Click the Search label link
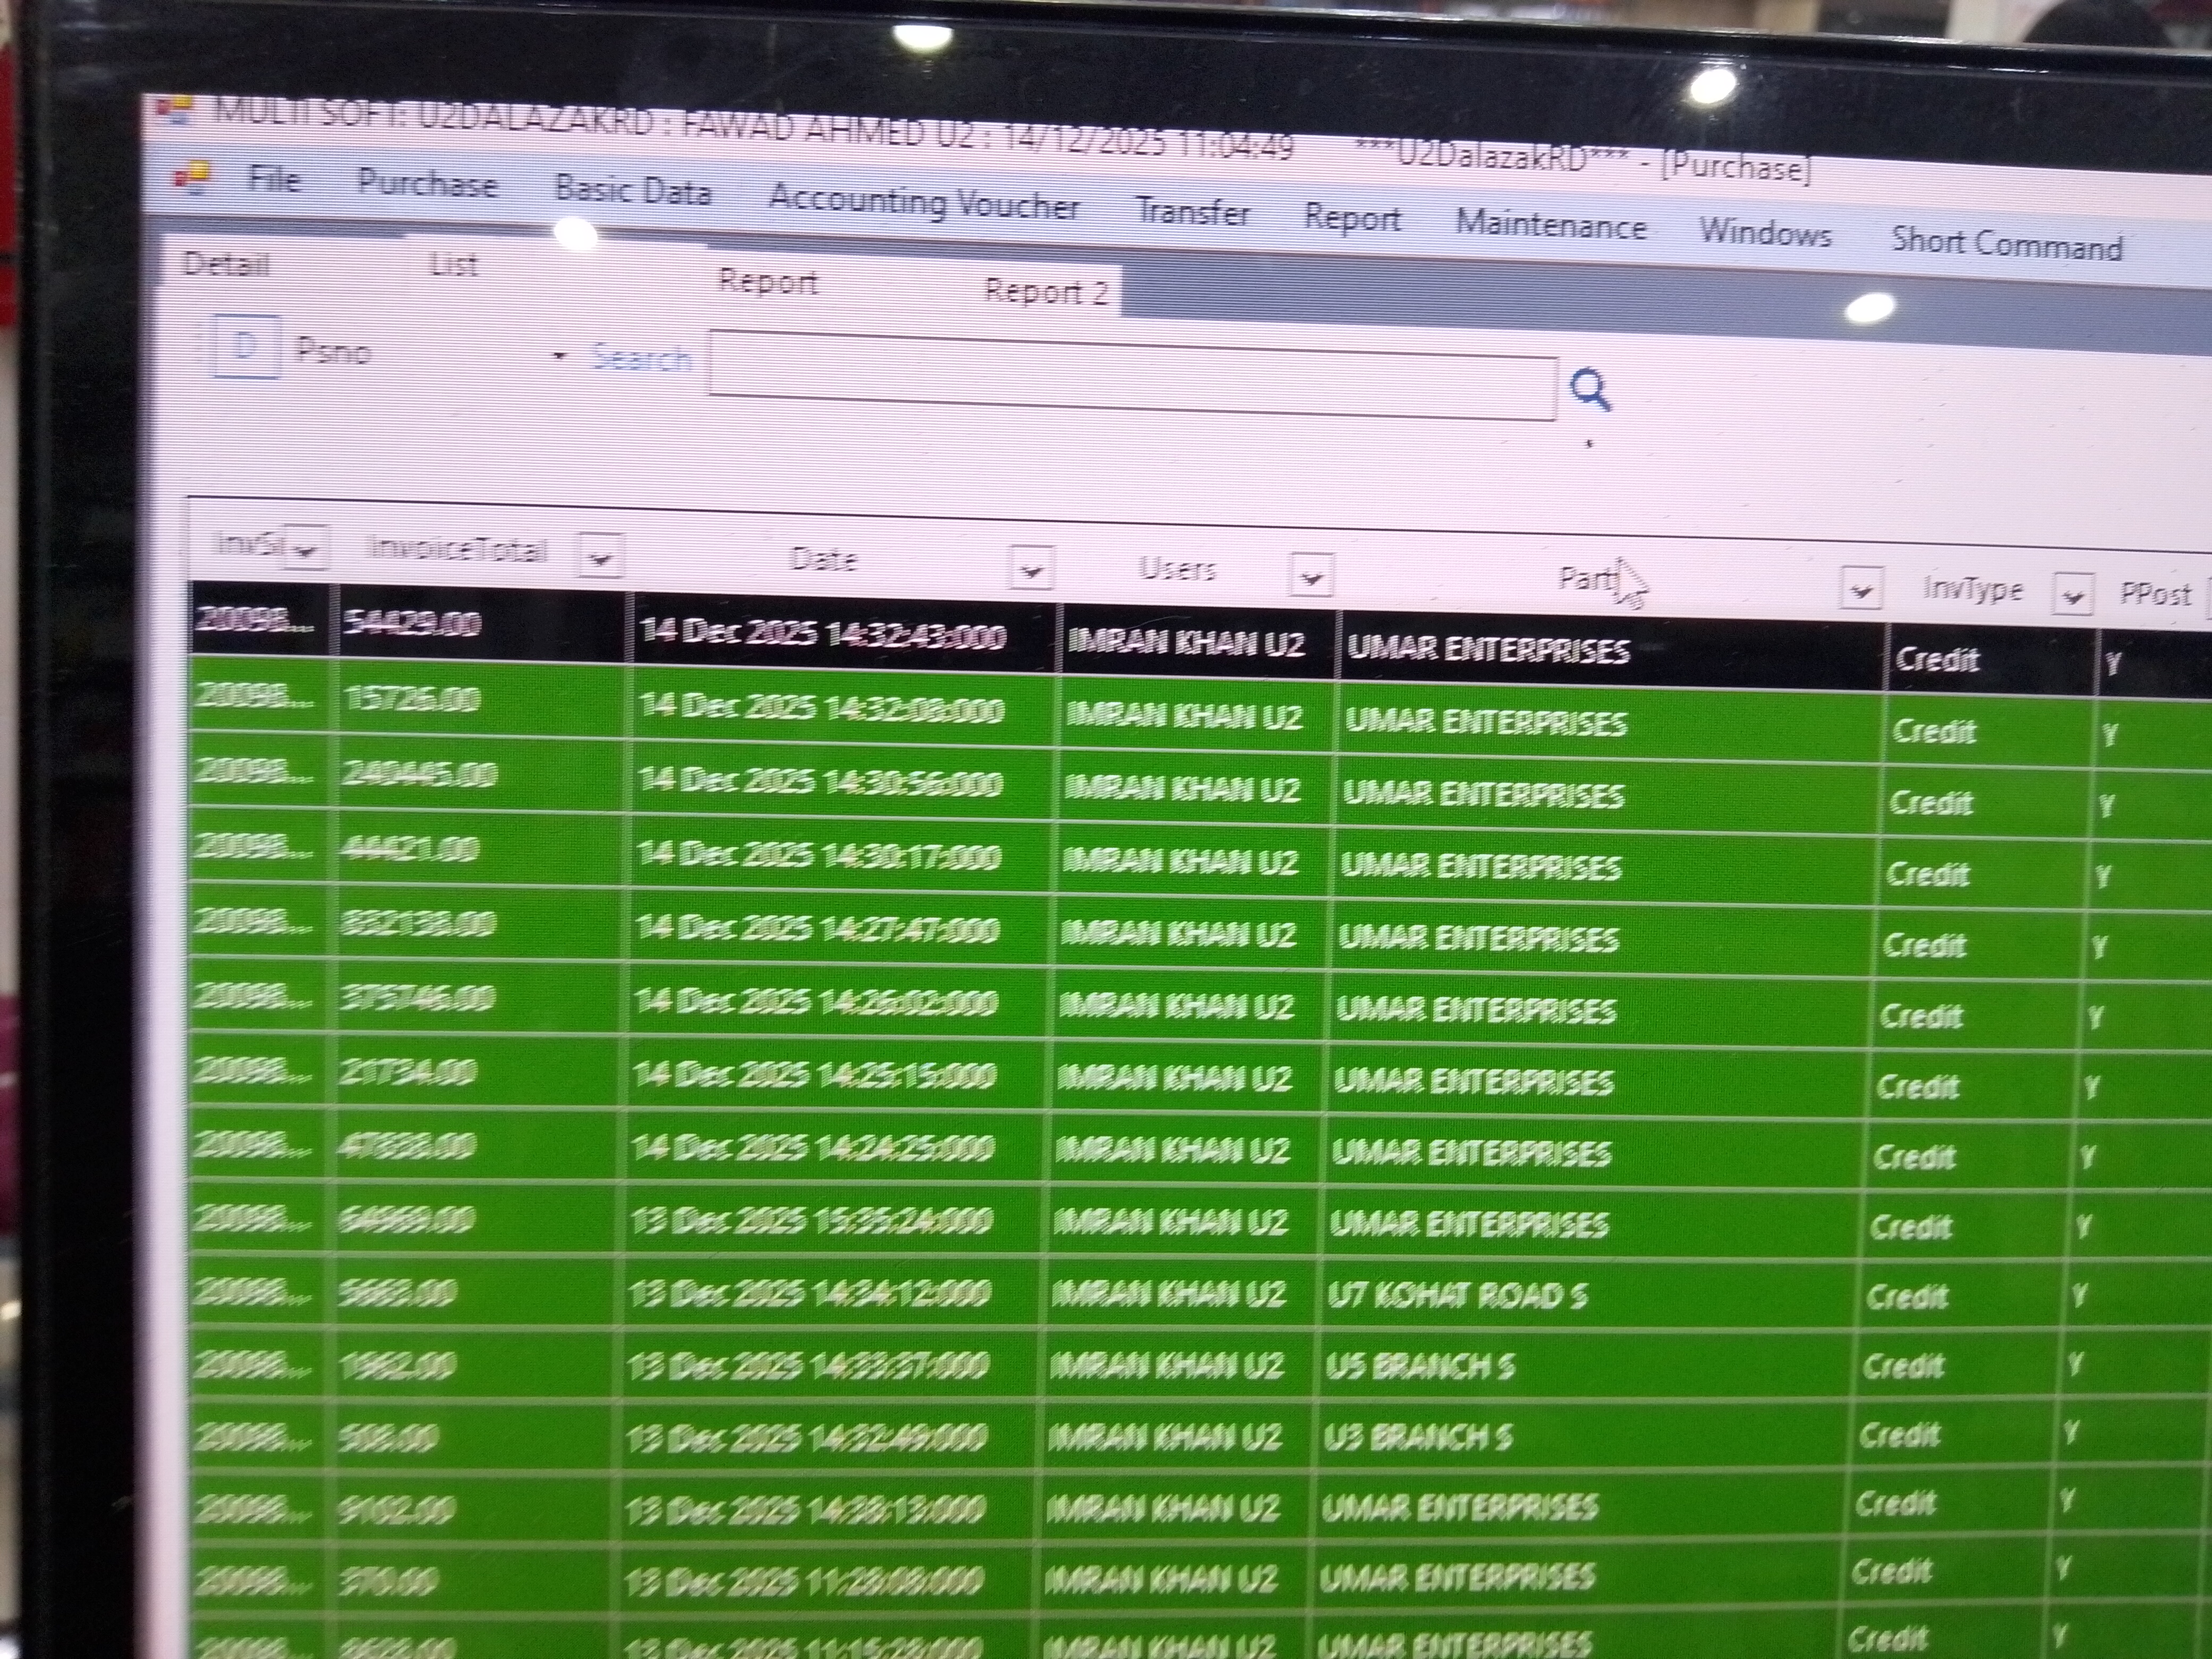2212x1659 pixels. tap(641, 358)
